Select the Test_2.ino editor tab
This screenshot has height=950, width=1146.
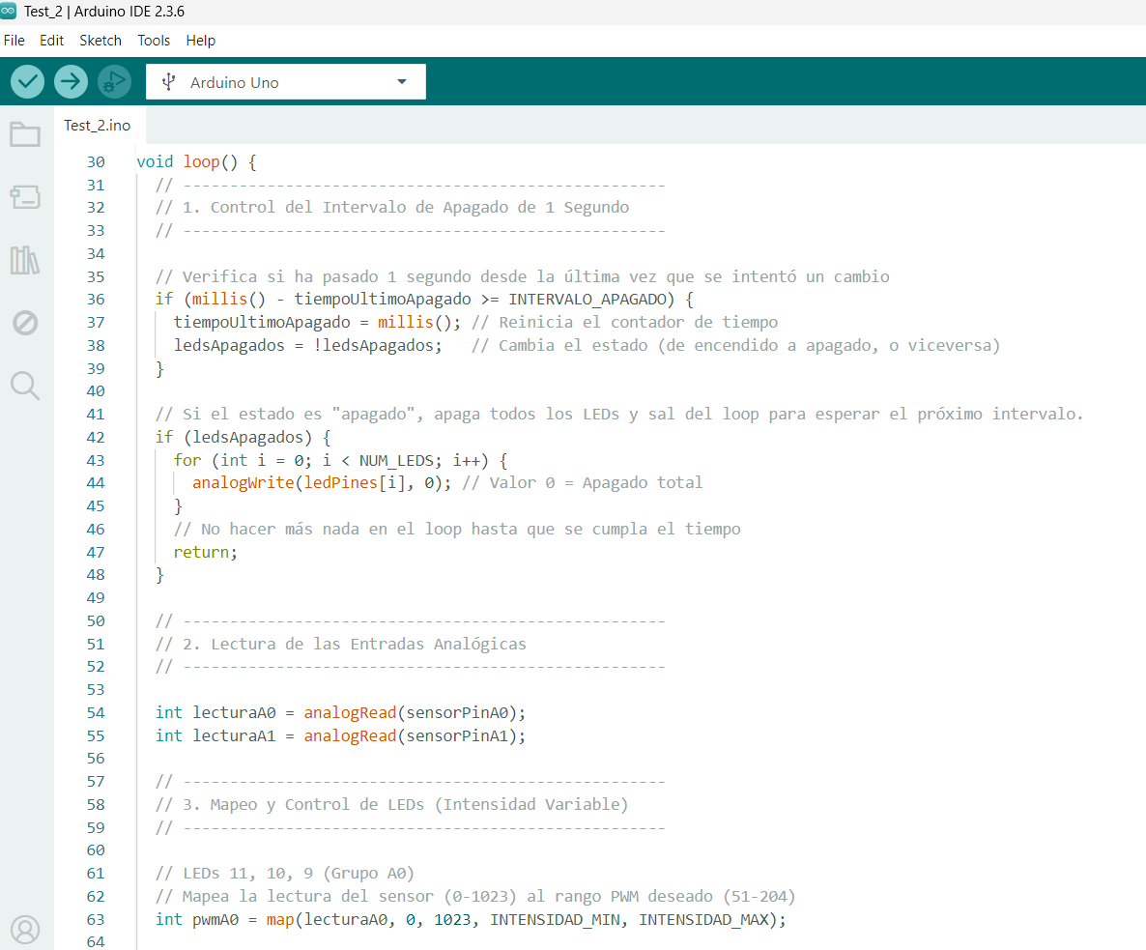(97, 126)
